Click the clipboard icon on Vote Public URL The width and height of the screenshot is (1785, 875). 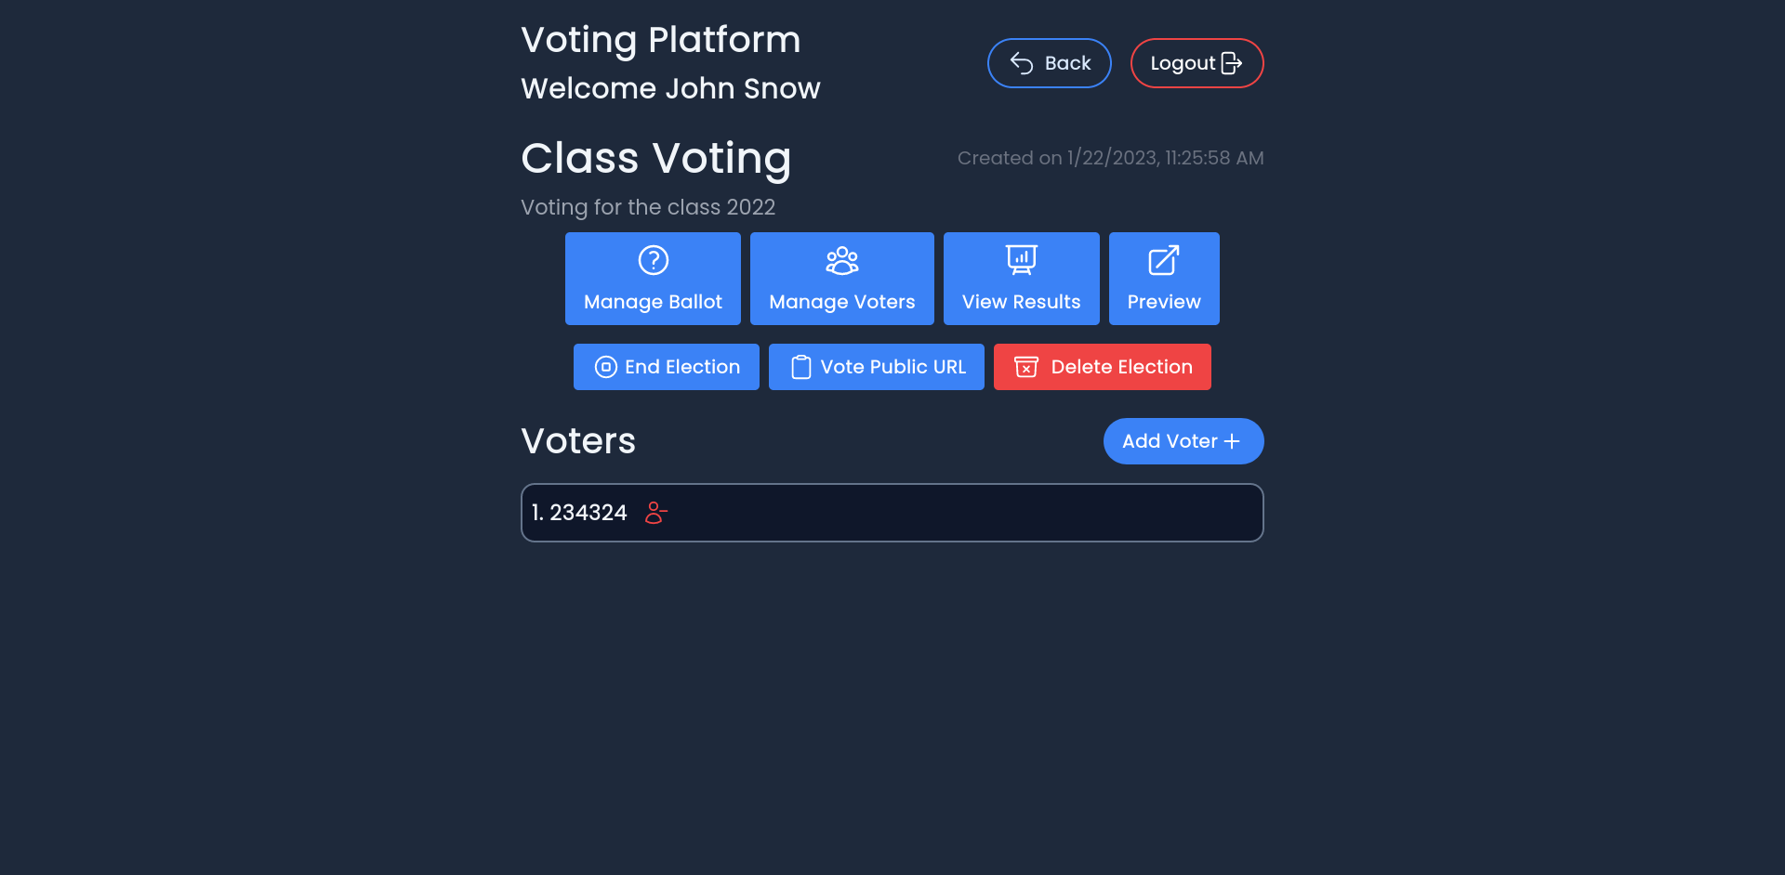click(800, 366)
